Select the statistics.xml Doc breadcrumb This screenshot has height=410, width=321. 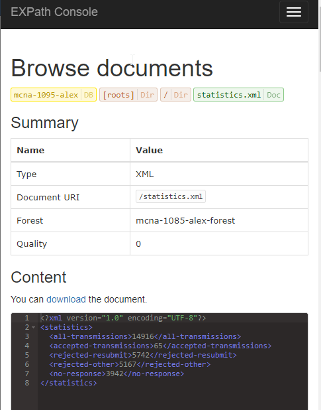click(x=238, y=95)
